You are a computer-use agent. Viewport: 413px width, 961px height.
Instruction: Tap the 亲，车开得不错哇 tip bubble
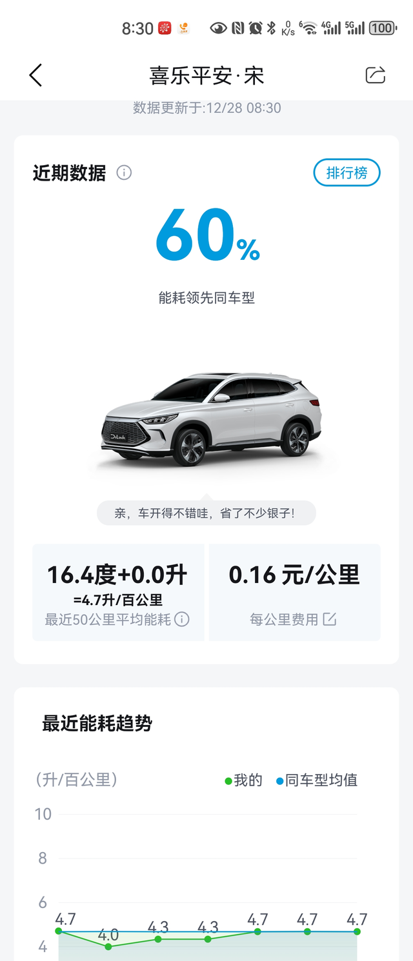tap(206, 513)
